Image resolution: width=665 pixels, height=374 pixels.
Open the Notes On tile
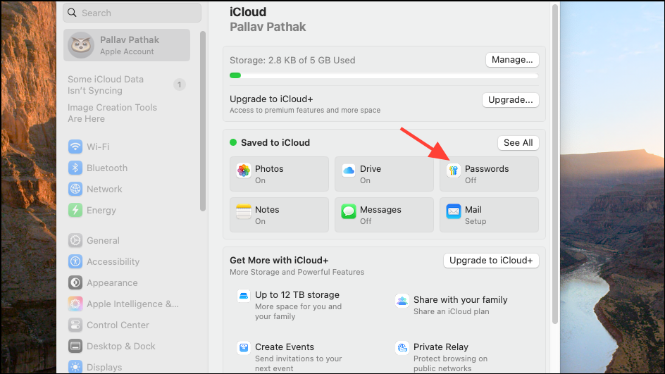pos(279,215)
